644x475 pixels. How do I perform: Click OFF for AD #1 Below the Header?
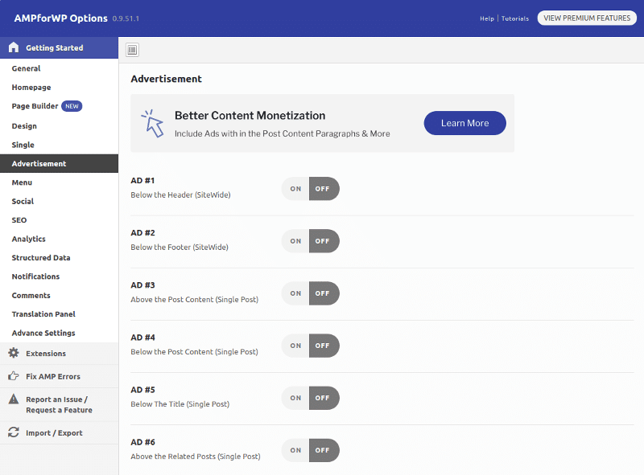[x=324, y=189]
